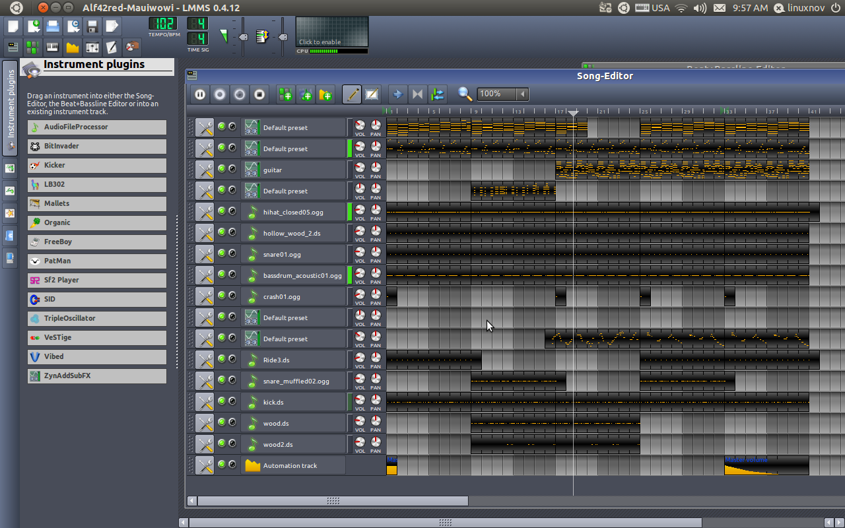Image resolution: width=845 pixels, height=528 pixels.
Task: Show the Beat+Bassline Editor from main toolbar
Action: 32,47
